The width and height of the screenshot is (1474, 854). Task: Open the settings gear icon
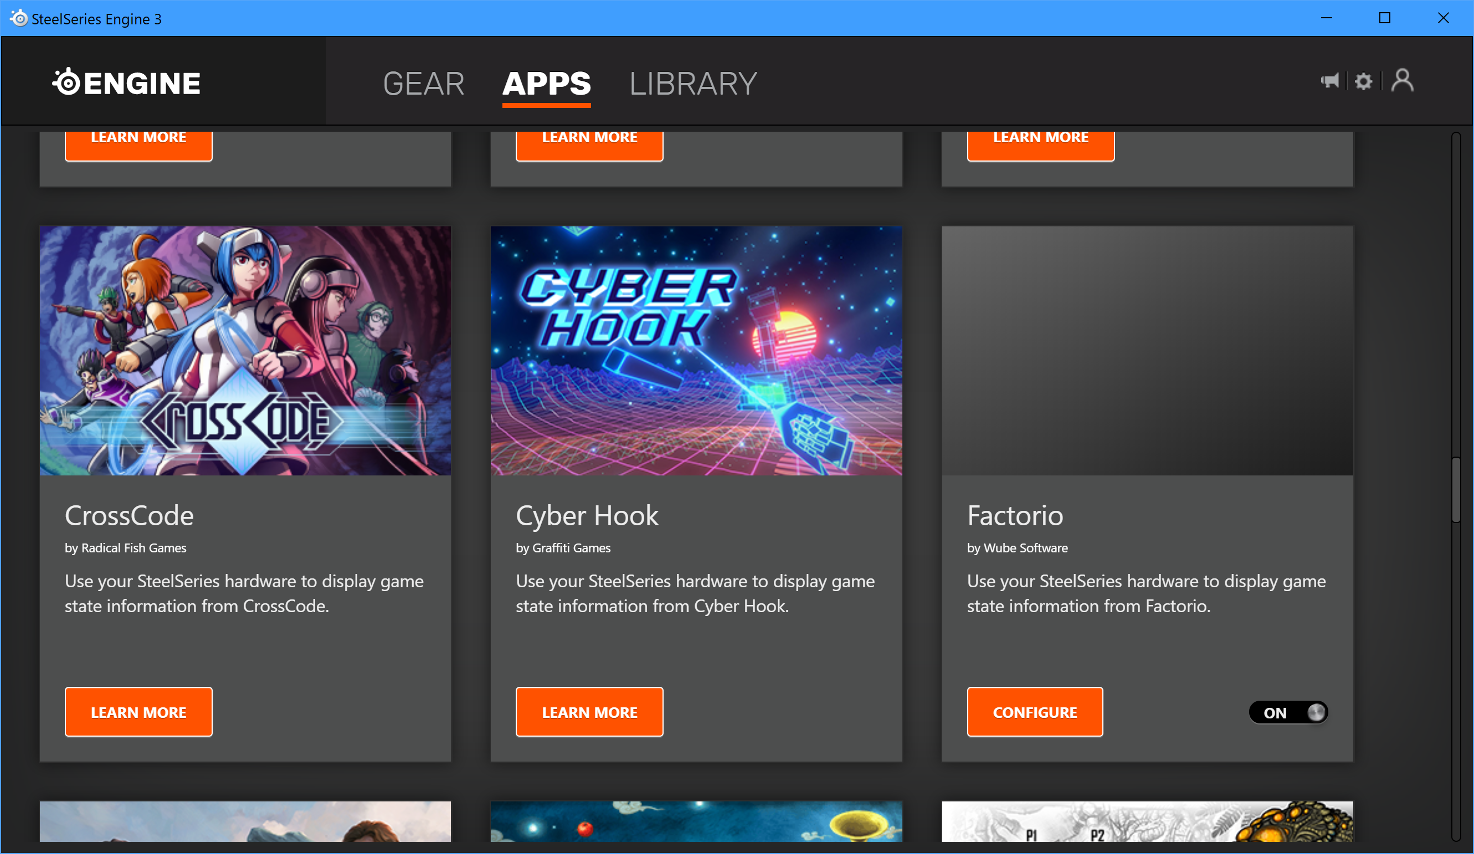(x=1363, y=81)
